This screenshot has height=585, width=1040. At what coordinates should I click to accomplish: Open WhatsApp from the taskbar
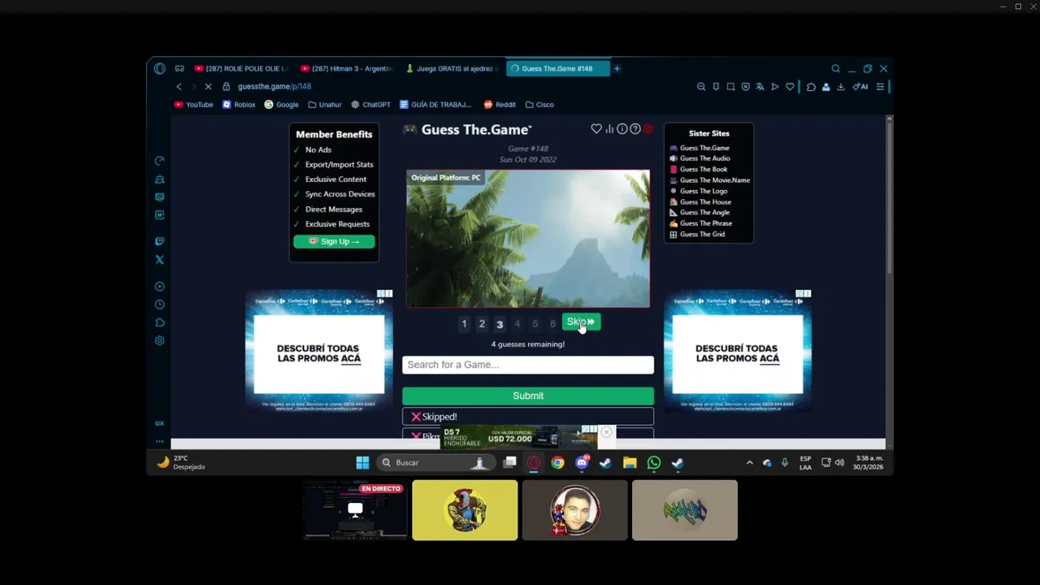point(654,462)
